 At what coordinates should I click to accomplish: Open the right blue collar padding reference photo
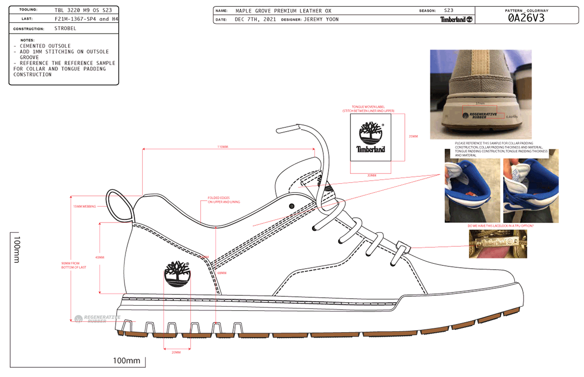click(x=530, y=187)
